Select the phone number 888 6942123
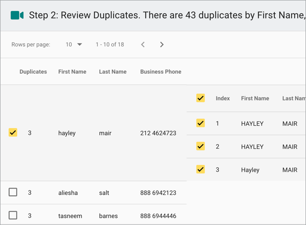 (x=158, y=193)
